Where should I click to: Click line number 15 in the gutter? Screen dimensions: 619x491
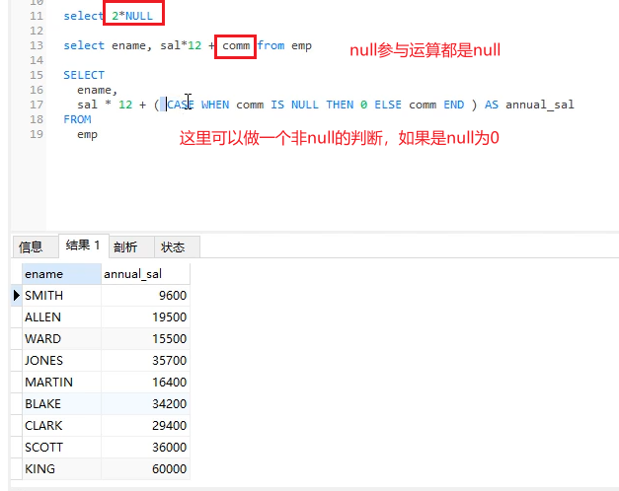click(36, 75)
